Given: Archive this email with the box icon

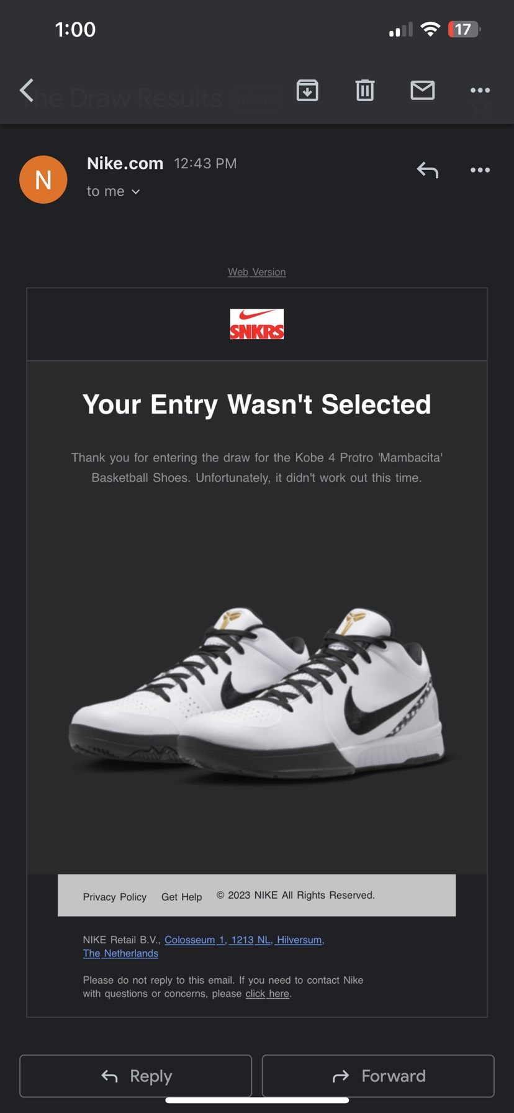Looking at the screenshot, I should (307, 91).
